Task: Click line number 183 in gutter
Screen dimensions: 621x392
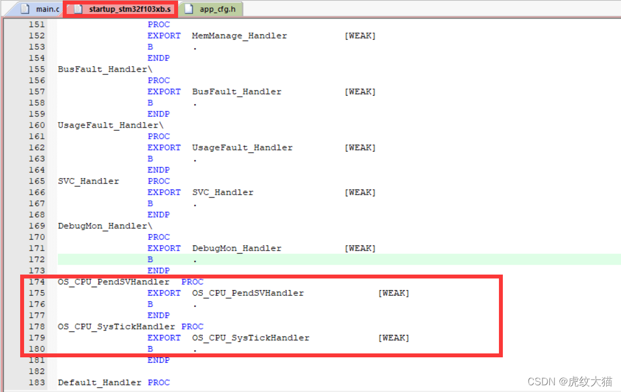Action: 37,382
